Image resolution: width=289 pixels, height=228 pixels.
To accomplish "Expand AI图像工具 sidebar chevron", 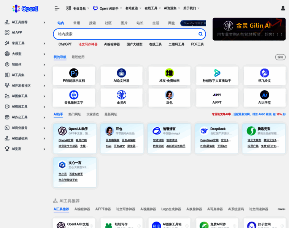I will 44,96.
